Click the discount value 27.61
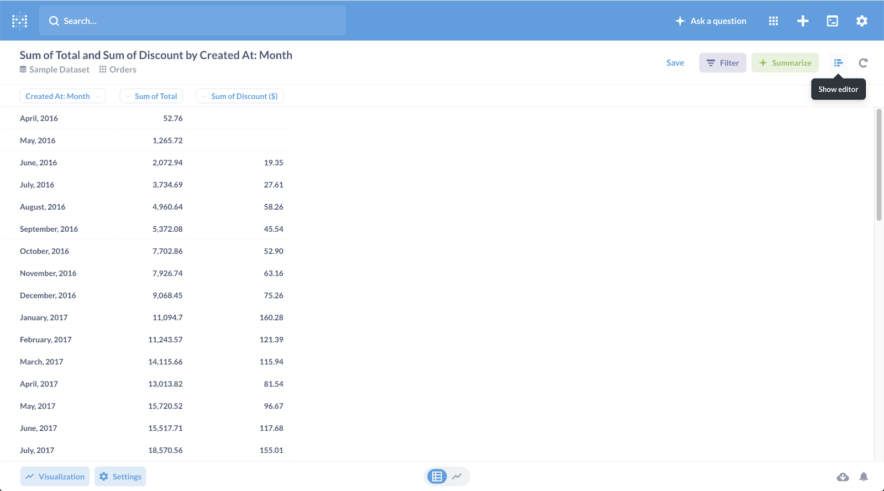The image size is (884, 491). tap(273, 185)
